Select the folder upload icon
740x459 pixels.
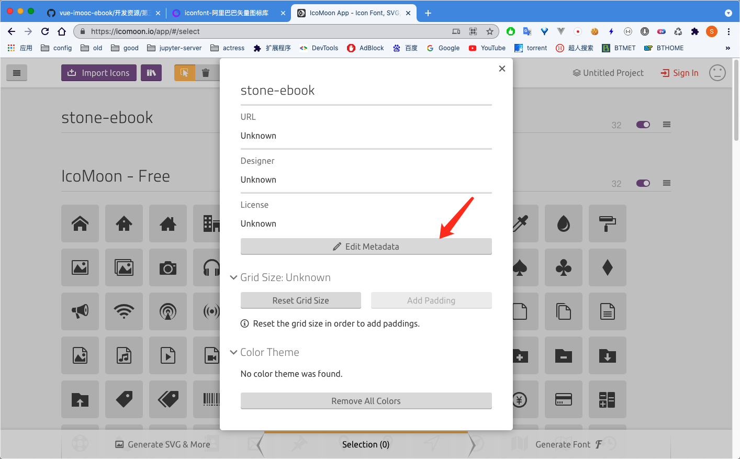click(80, 399)
